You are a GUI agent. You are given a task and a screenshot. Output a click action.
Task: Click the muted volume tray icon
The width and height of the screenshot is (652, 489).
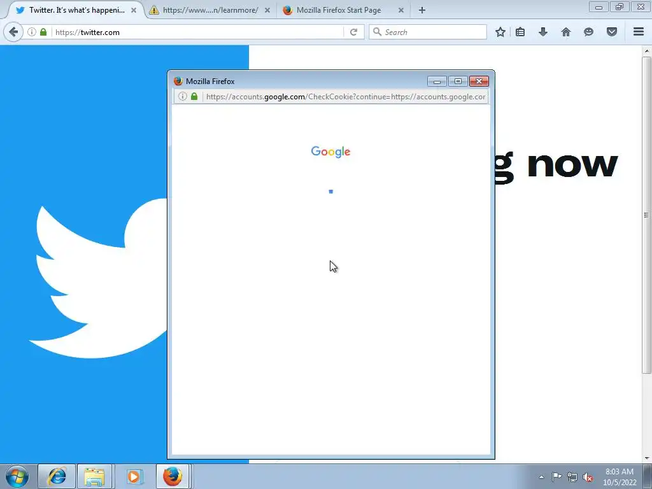(x=588, y=477)
